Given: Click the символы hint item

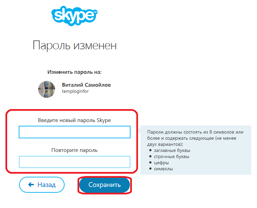Looking at the screenshot, I should [163, 169].
